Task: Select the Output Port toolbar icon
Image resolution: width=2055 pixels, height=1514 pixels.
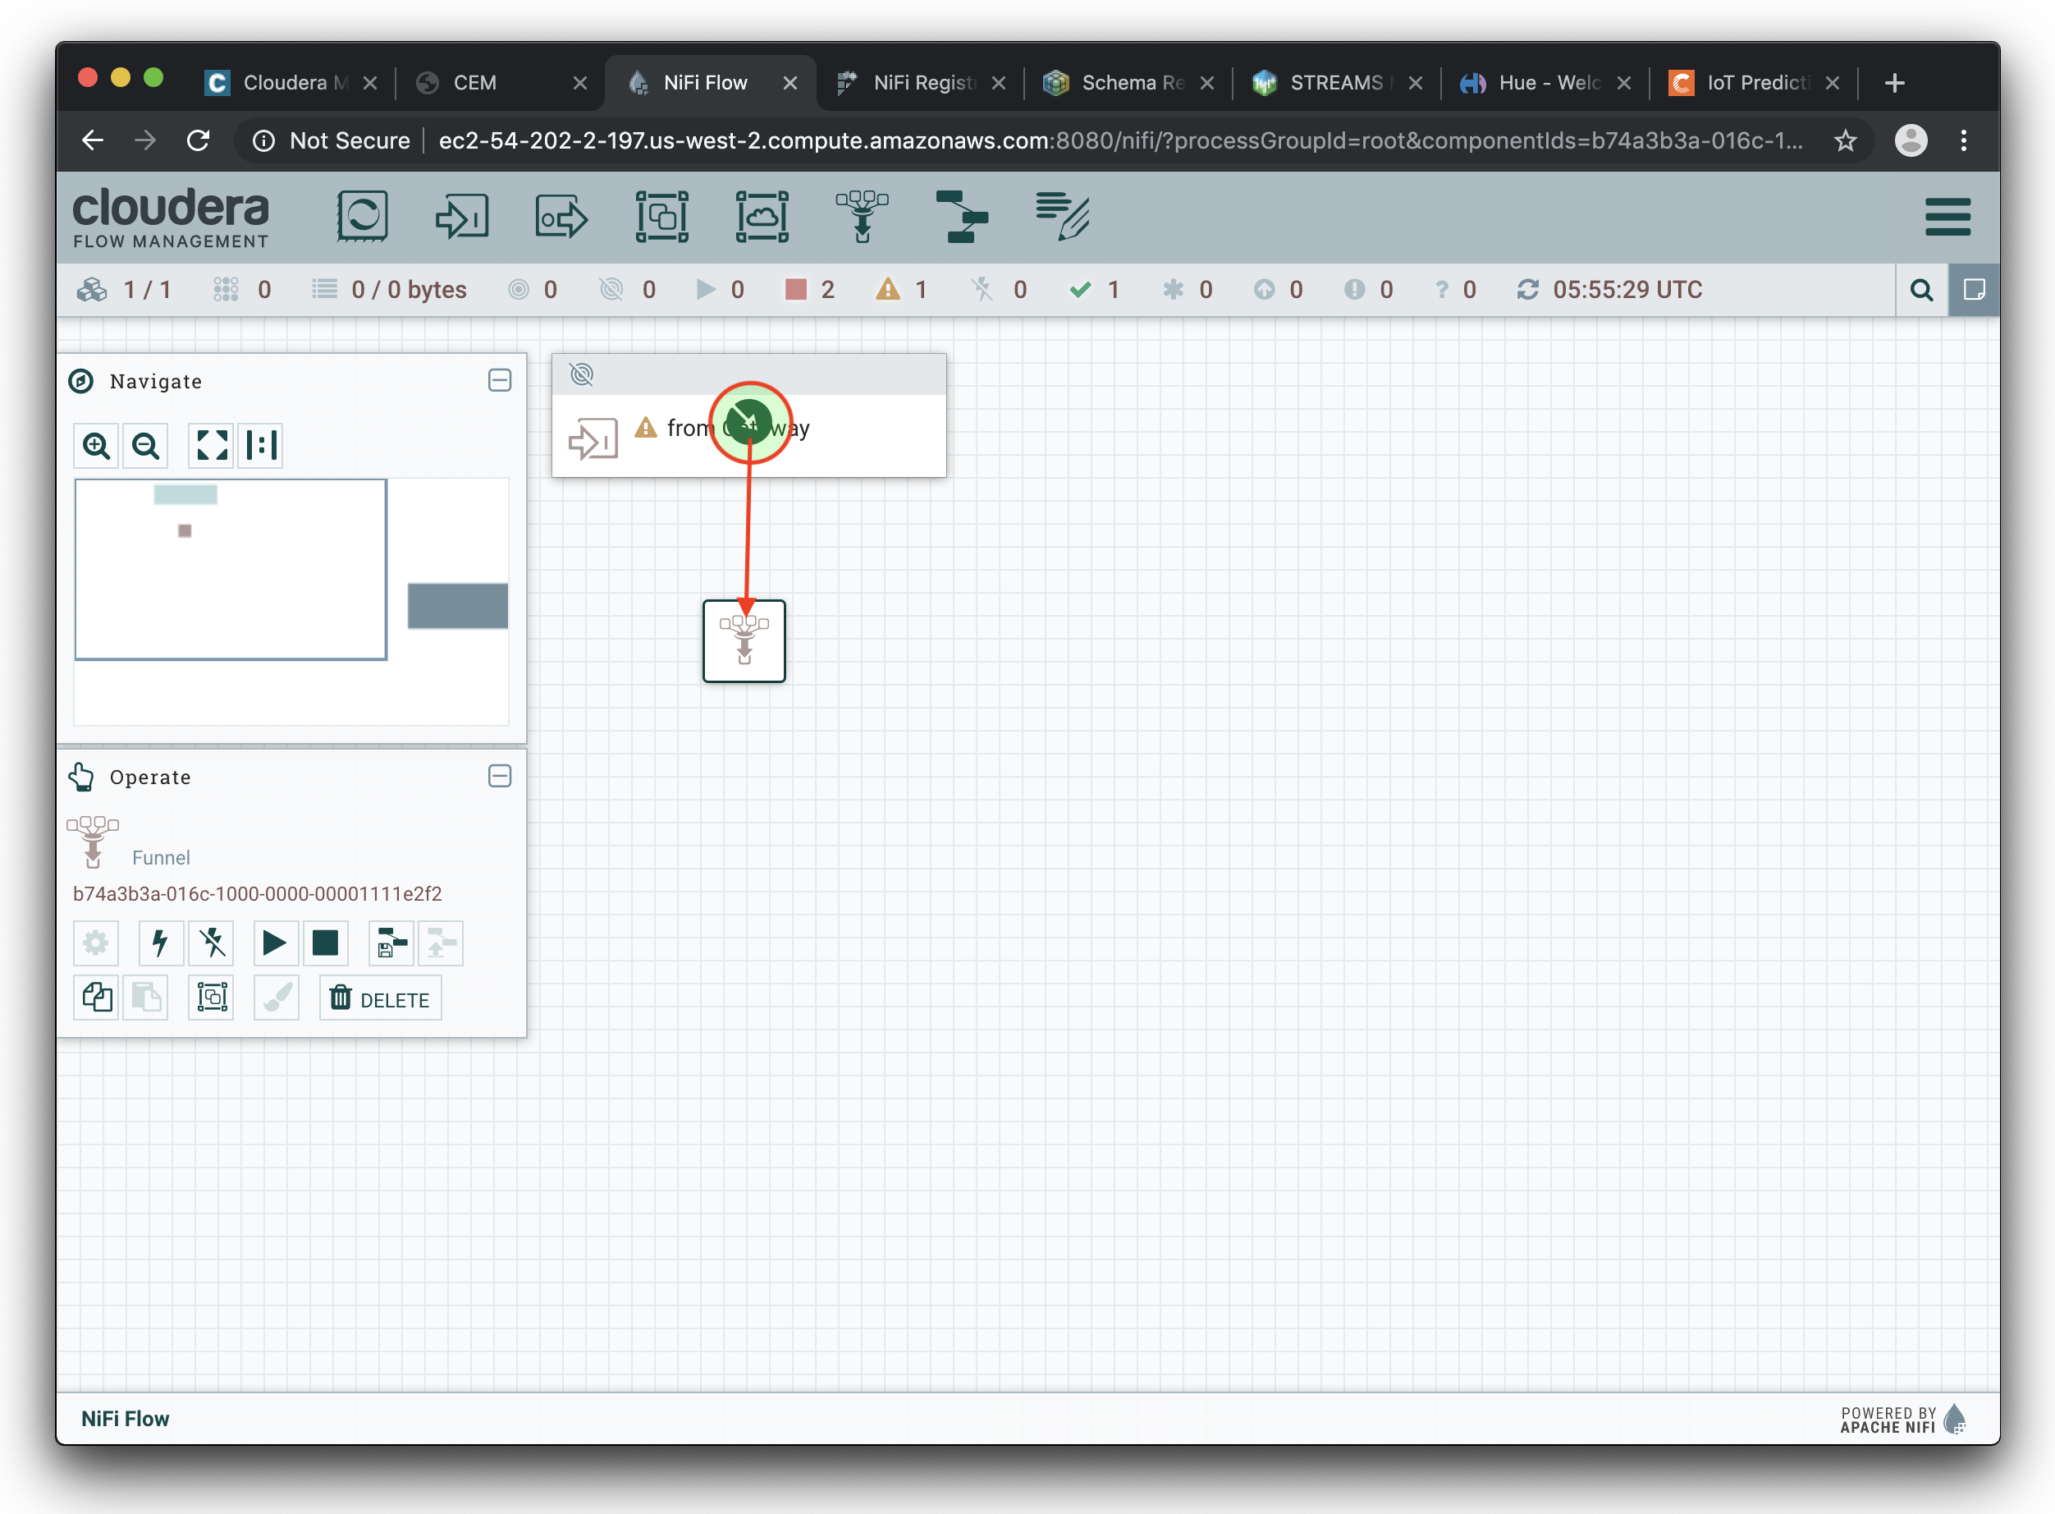Action: tap(561, 216)
